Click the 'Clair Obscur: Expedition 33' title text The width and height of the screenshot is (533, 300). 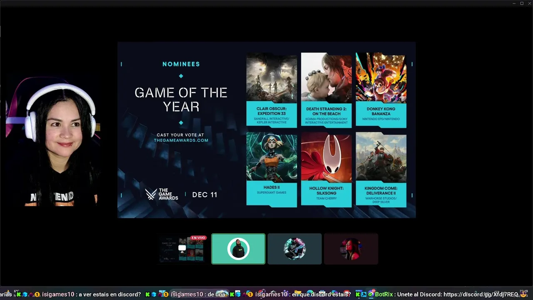coord(271,111)
